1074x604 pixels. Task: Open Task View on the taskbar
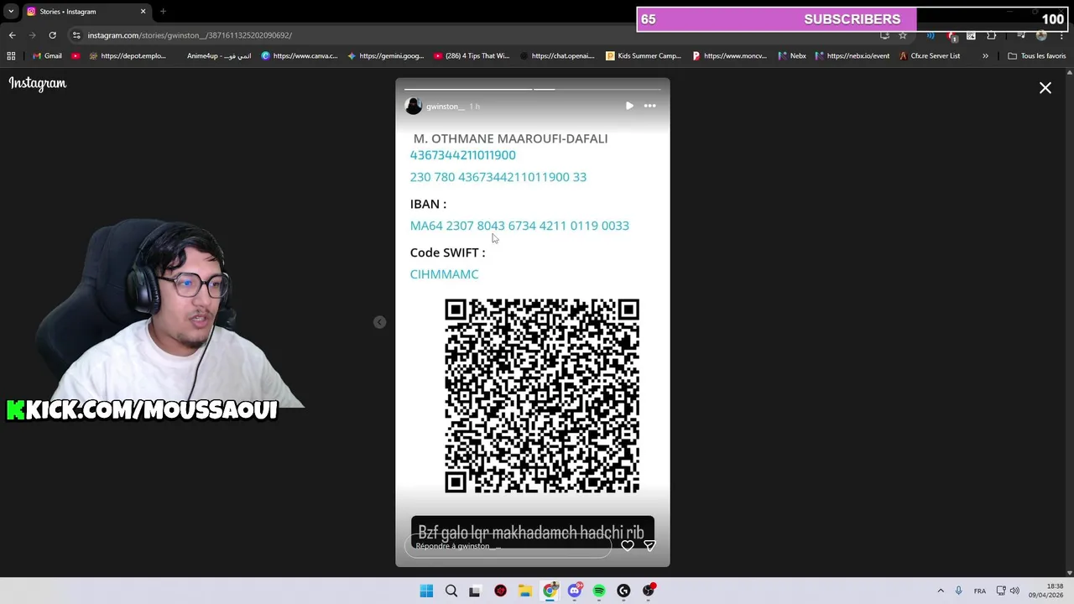pos(475,591)
